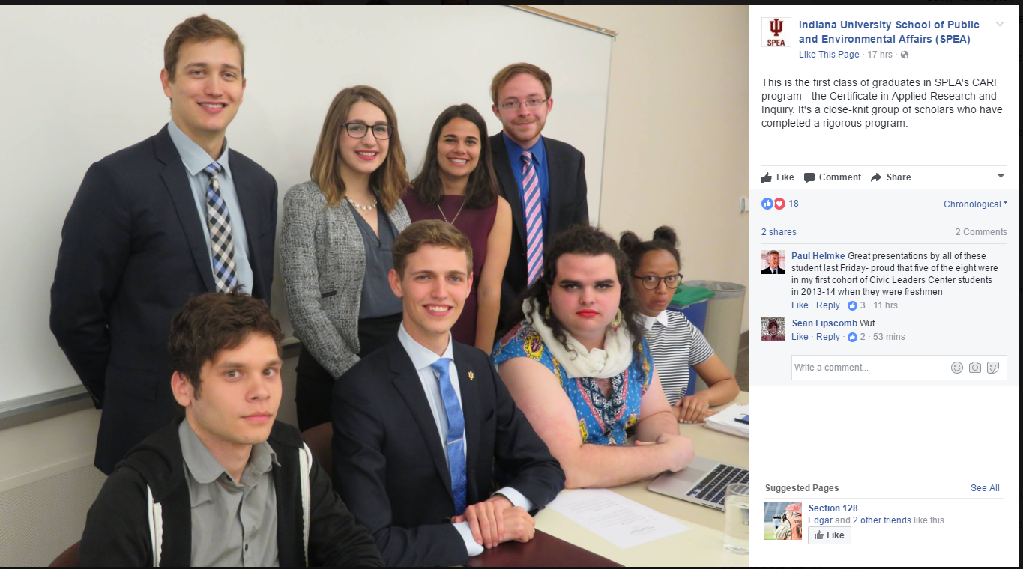Like Paul Helmke's comment

click(800, 305)
